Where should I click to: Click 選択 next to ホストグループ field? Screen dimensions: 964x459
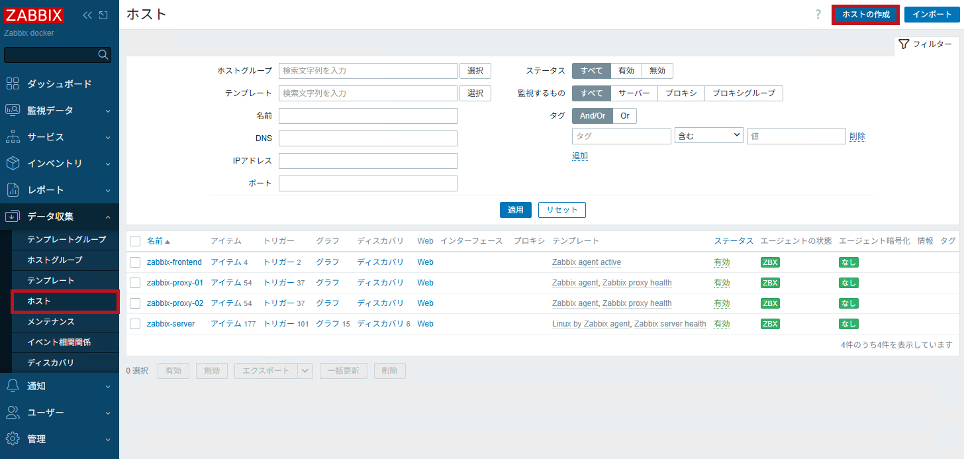coord(475,71)
